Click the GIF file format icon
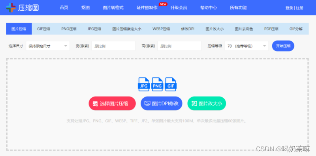The width and height of the screenshot is (316, 156). click(x=171, y=84)
